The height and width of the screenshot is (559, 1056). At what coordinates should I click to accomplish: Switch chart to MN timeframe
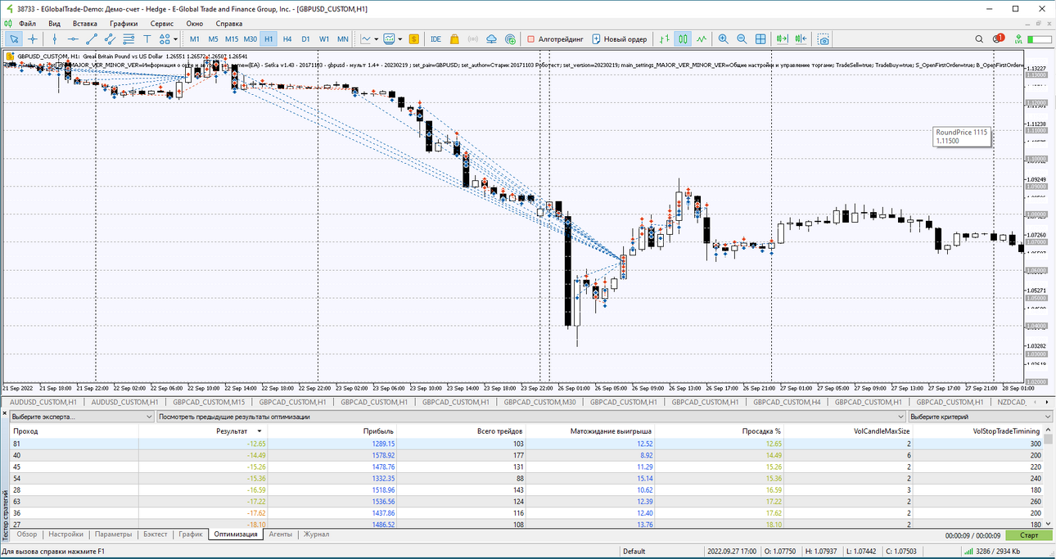pos(343,38)
